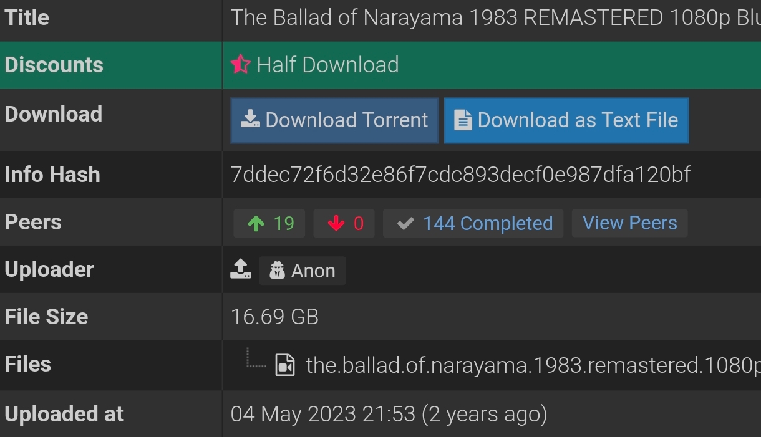Click the green up-arrow seeders icon
761x437 pixels.
256,223
